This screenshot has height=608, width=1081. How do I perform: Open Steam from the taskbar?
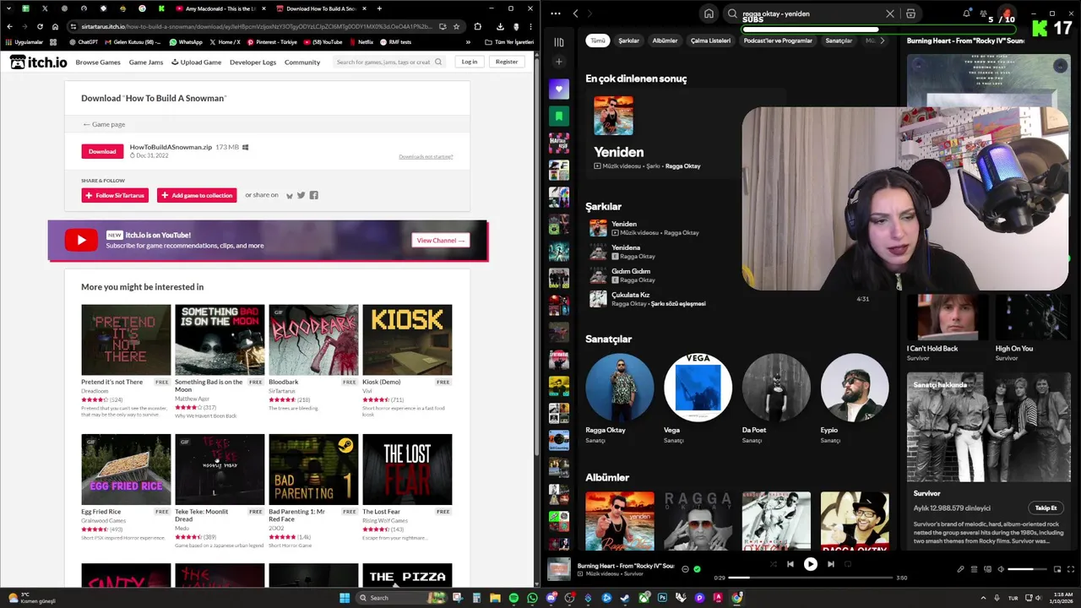click(x=625, y=598)
